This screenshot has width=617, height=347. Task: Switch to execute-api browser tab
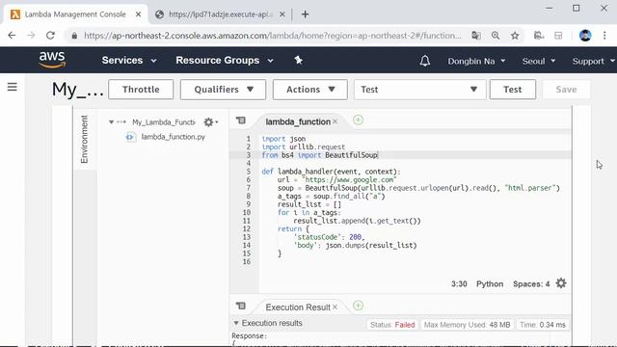[x=221, y=14]
